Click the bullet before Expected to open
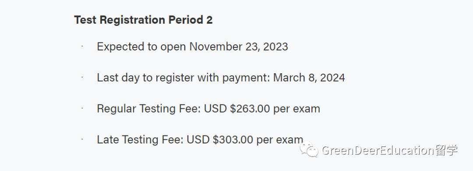This screenshot has height=171, width=473. pos(82,46)
